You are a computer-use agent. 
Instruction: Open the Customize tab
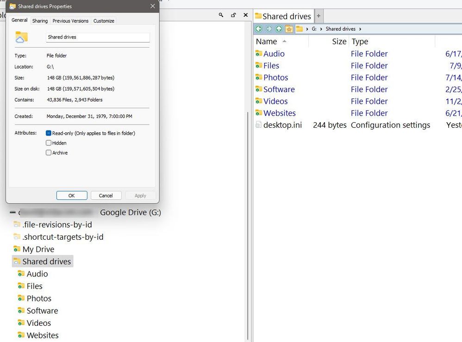click(104, 21)
